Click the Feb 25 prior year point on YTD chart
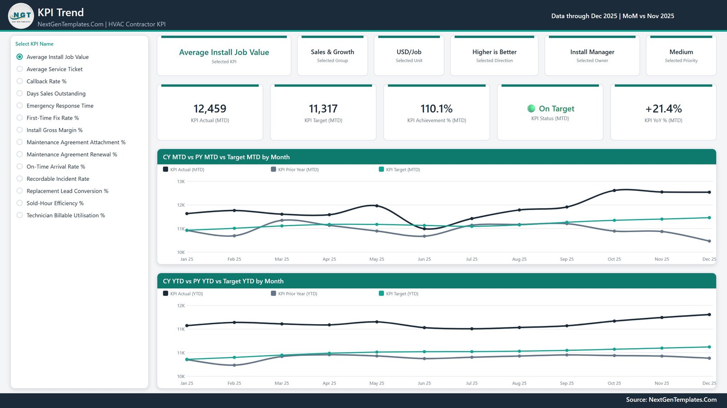 point(234,365)
